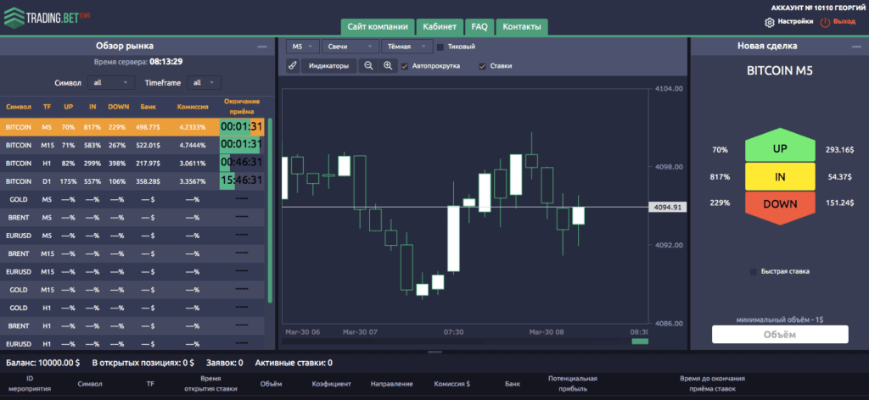869x400 pixels.
Task: Zoom out the chart with the magnifier
Action: pos(368,65)
